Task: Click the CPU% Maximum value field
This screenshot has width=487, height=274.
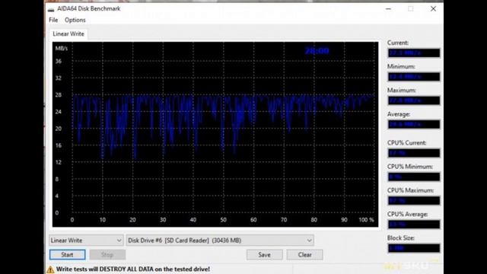Action: (x=414, y=201)
